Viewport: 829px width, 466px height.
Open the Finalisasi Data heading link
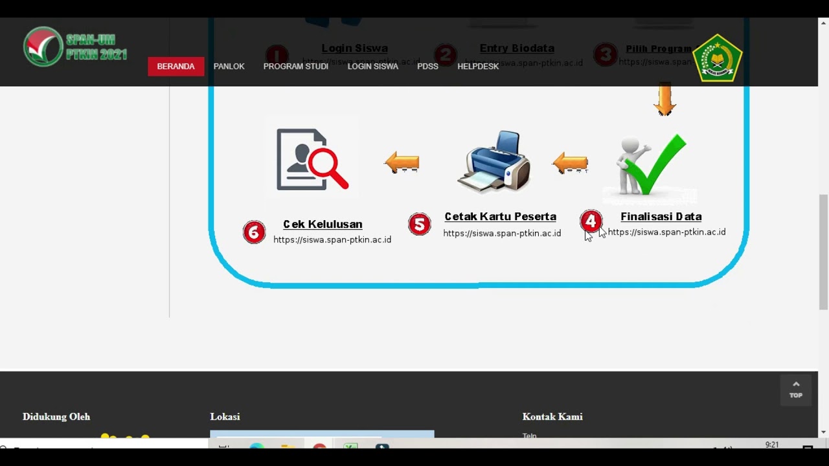[661, 216]
